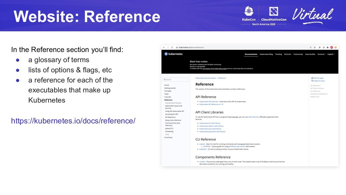Click the Create an issue GitHub icon
Screen dimensions: 346x195
[312, 81]
